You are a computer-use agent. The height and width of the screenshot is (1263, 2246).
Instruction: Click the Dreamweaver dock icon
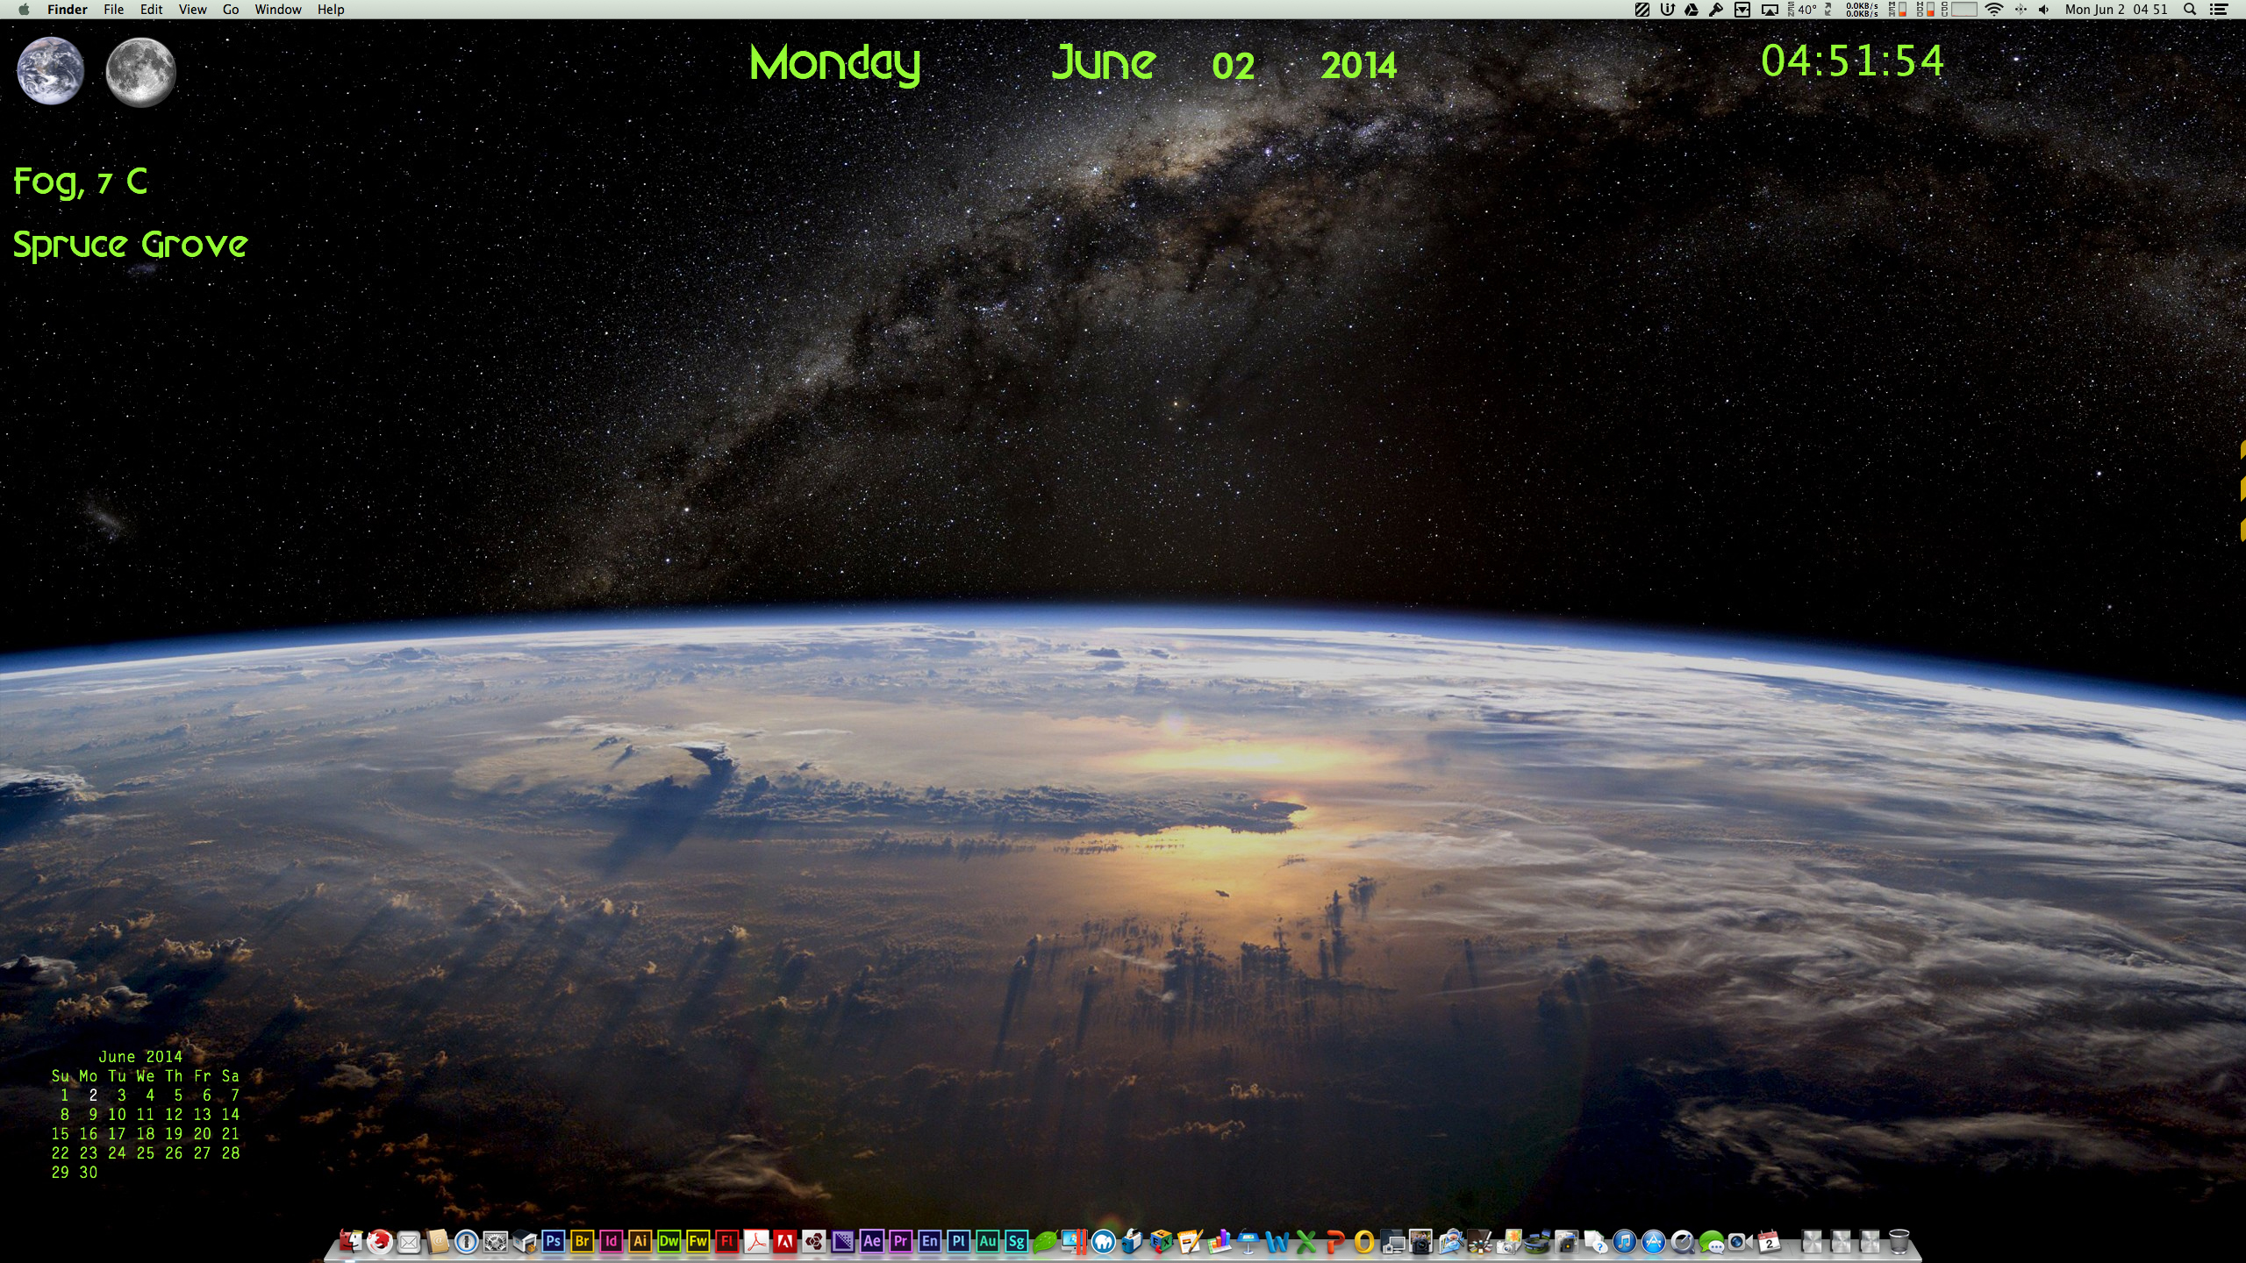pos(669,1241)
